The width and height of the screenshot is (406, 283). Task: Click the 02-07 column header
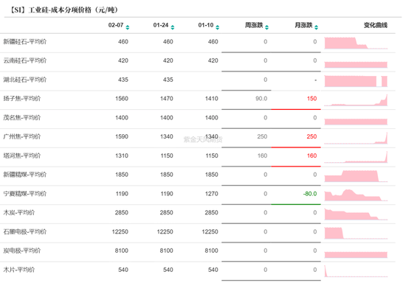click(116, 25)
